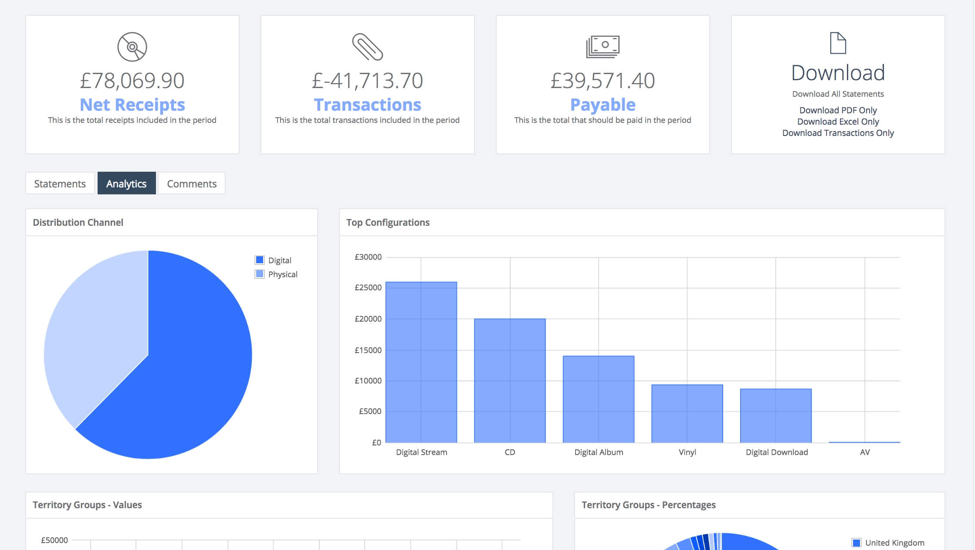The width and height of the screenshot is (975, 550).
Task: Click the Payable heading
Action: pyautogui.click(x=603, y=105)
